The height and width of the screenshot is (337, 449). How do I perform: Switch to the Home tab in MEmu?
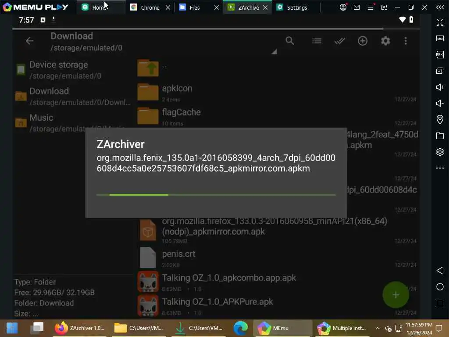(x=99, y=7)
